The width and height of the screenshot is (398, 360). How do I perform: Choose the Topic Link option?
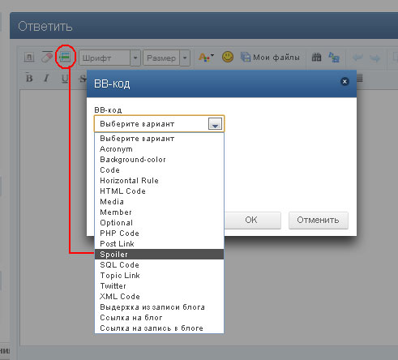[x=159, y=276]
